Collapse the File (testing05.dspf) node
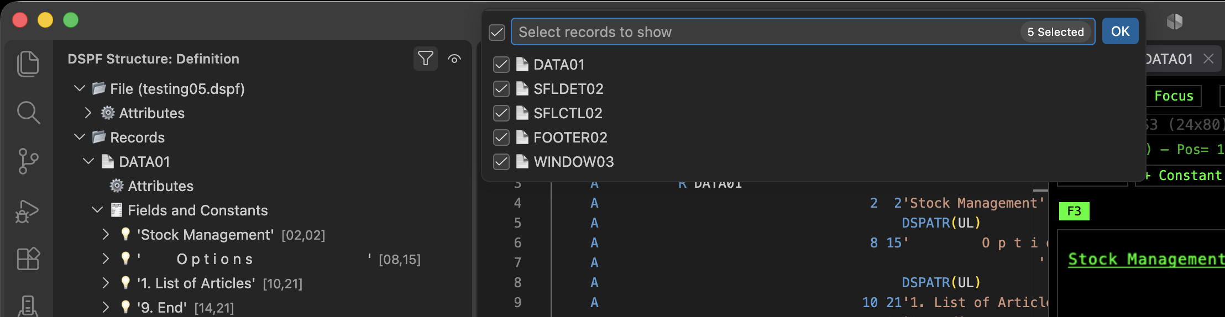 pyautogui.click(x=80, y=88)
